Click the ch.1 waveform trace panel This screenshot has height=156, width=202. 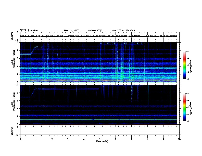(x=99, y=36)
